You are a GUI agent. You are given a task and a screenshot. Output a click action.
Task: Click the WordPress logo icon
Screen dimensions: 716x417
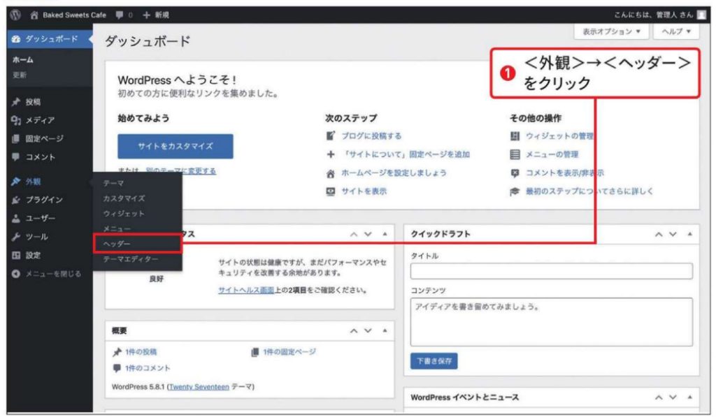click(x=15, y=15)
